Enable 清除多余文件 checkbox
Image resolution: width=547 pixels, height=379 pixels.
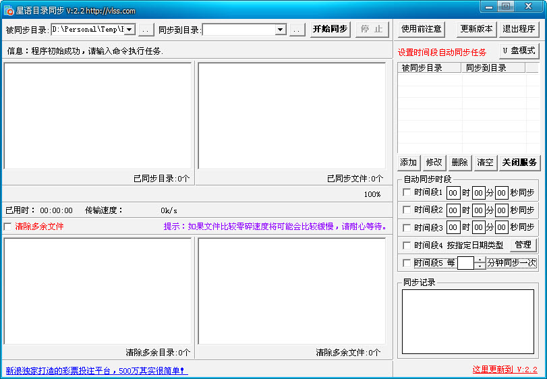click(8, 227)
